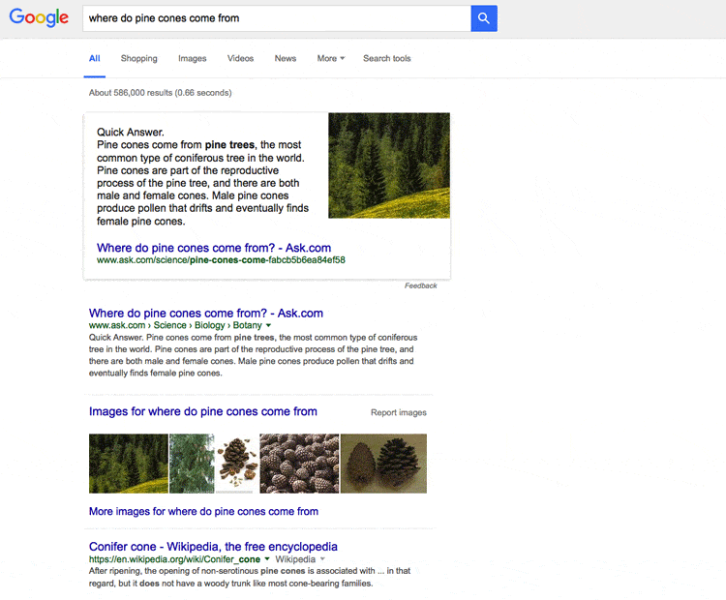Open Search tools options
Screen dimensions: 726x600
tap(386, 58)
